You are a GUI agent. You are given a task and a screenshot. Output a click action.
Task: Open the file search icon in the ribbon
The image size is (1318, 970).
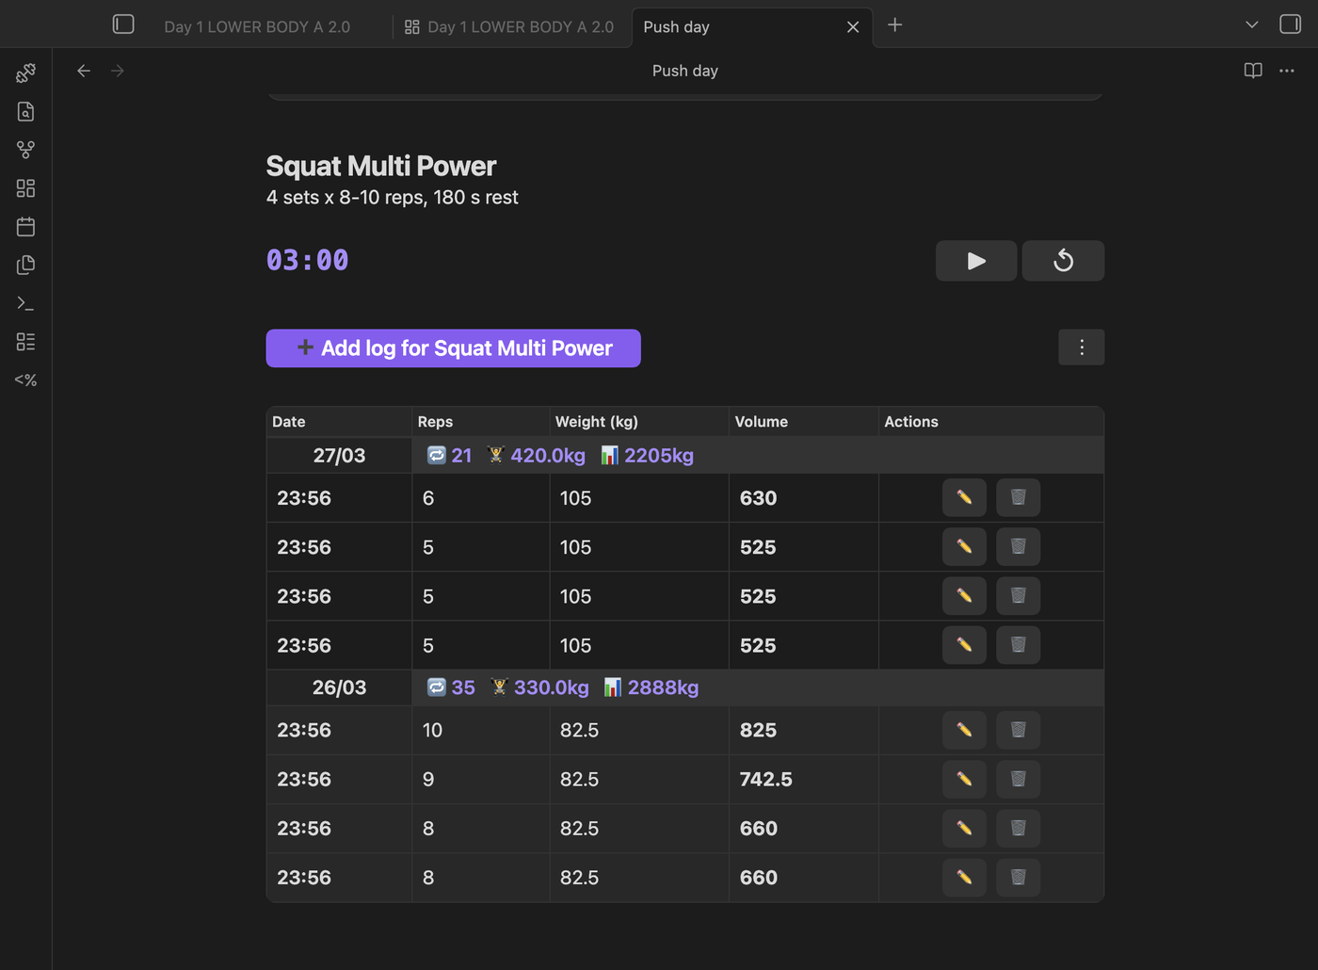tap(25, 111)
